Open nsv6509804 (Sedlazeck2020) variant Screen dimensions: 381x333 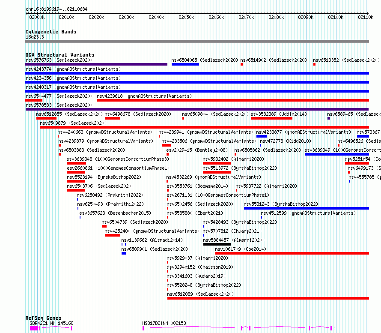[215, 114]
